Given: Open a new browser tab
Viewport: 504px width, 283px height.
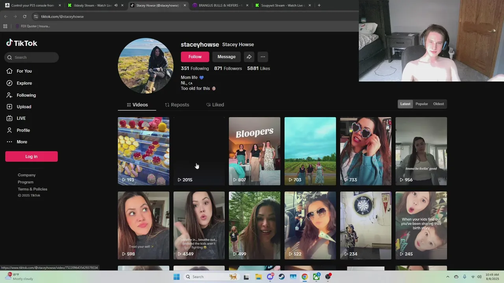Looking at the screenshot, I should click(x=319, y=6).
